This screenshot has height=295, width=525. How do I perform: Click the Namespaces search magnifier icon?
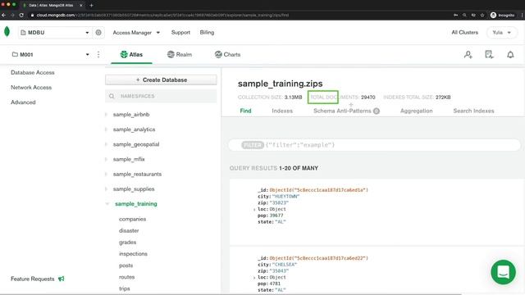click(x=112, y=97)
